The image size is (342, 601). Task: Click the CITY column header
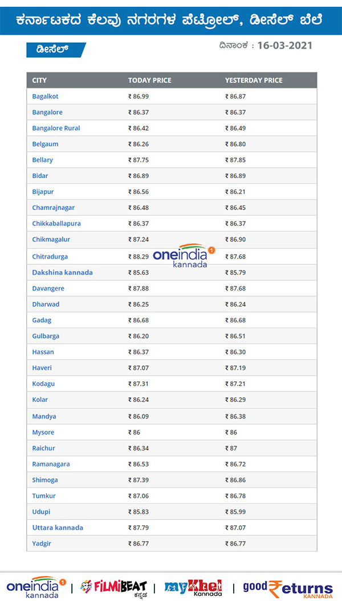[39, 80]
